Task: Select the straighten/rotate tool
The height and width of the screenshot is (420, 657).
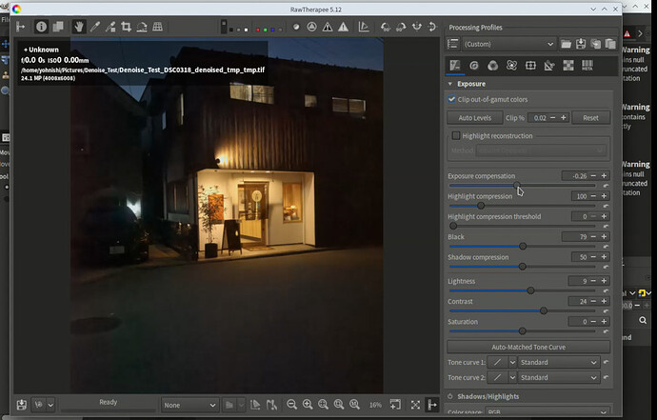Action: pos(142,28)
